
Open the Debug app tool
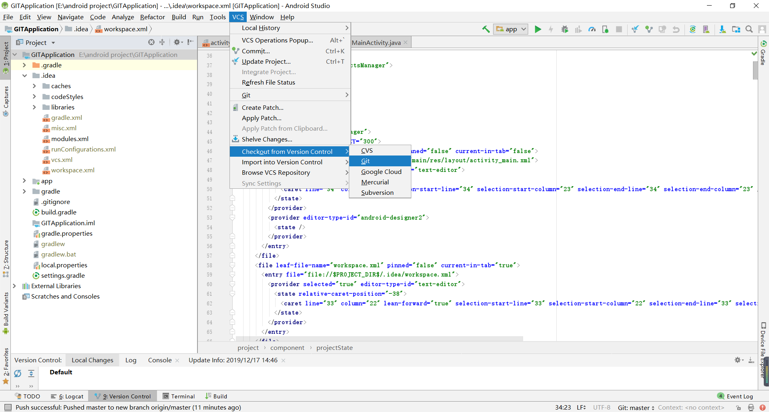coord(565,29)
